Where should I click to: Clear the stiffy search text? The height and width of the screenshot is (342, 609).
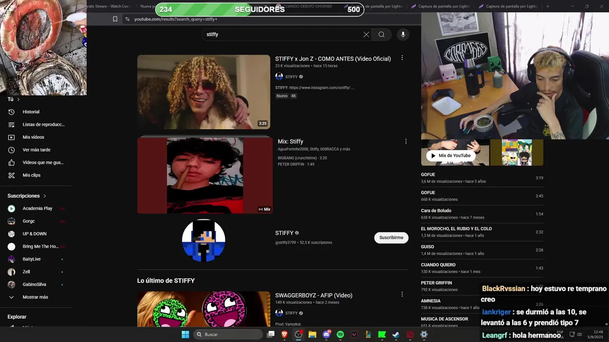pos(366,35)
